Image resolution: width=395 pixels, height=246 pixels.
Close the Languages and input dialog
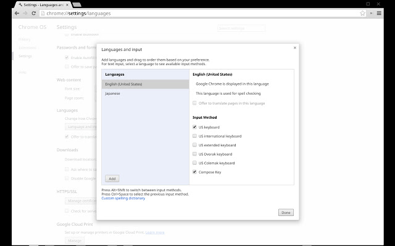coord(295,47)
